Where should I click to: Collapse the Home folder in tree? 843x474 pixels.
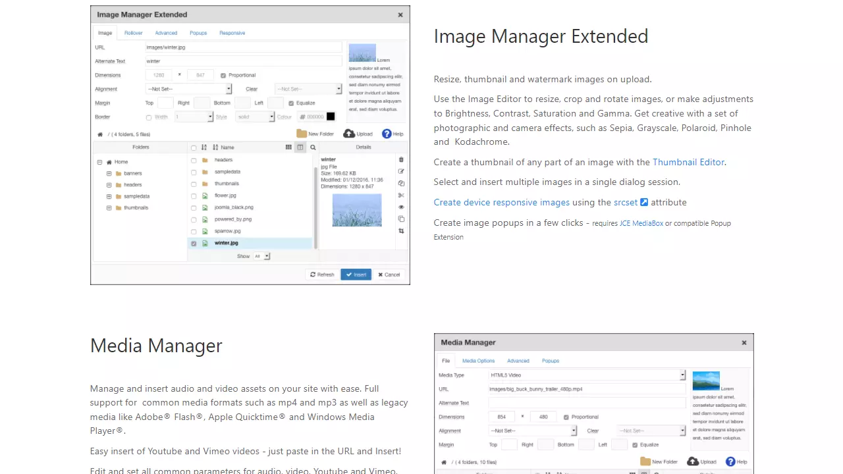coord(99,162)
